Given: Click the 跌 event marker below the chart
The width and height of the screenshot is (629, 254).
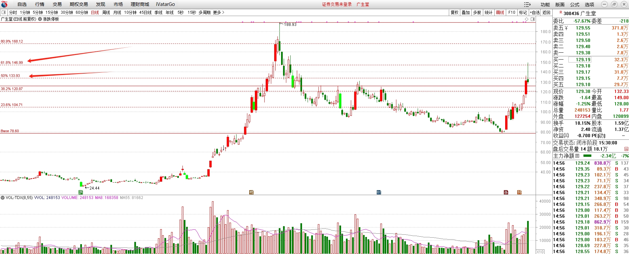Looking at the screenshot, I should pyautogui.click(x=81, y=192).
